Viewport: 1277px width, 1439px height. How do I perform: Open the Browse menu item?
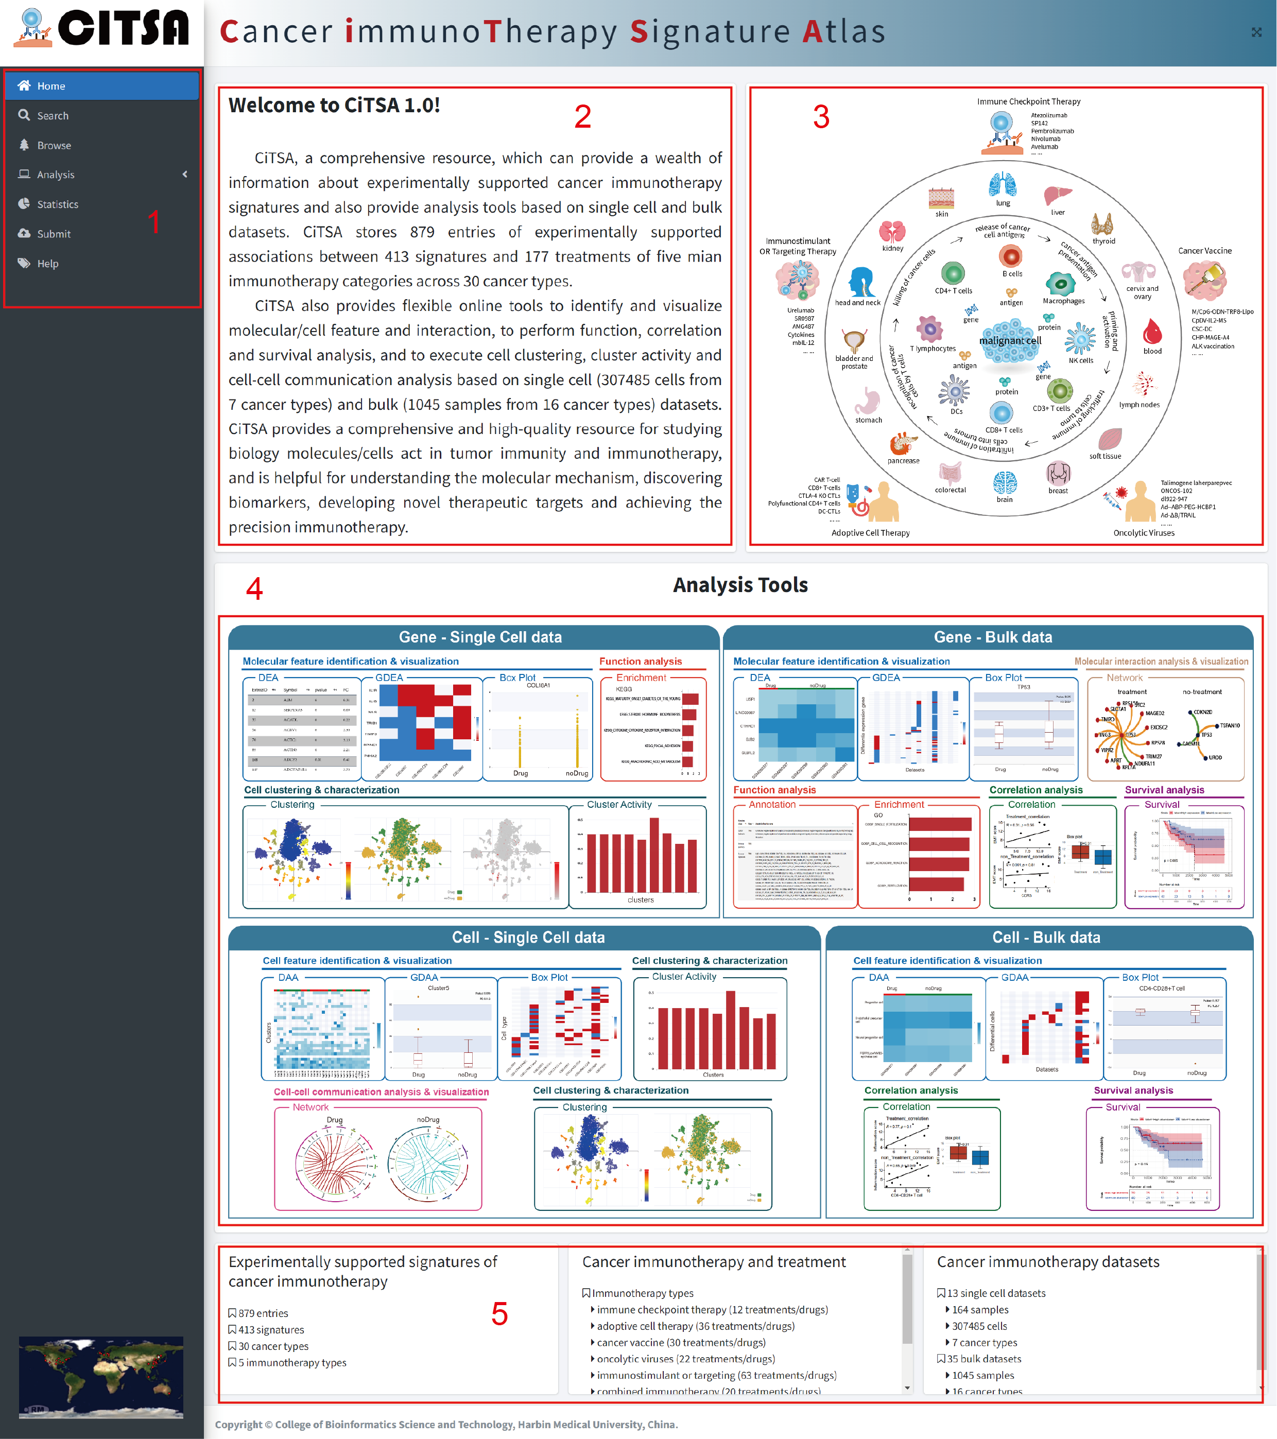54,145
